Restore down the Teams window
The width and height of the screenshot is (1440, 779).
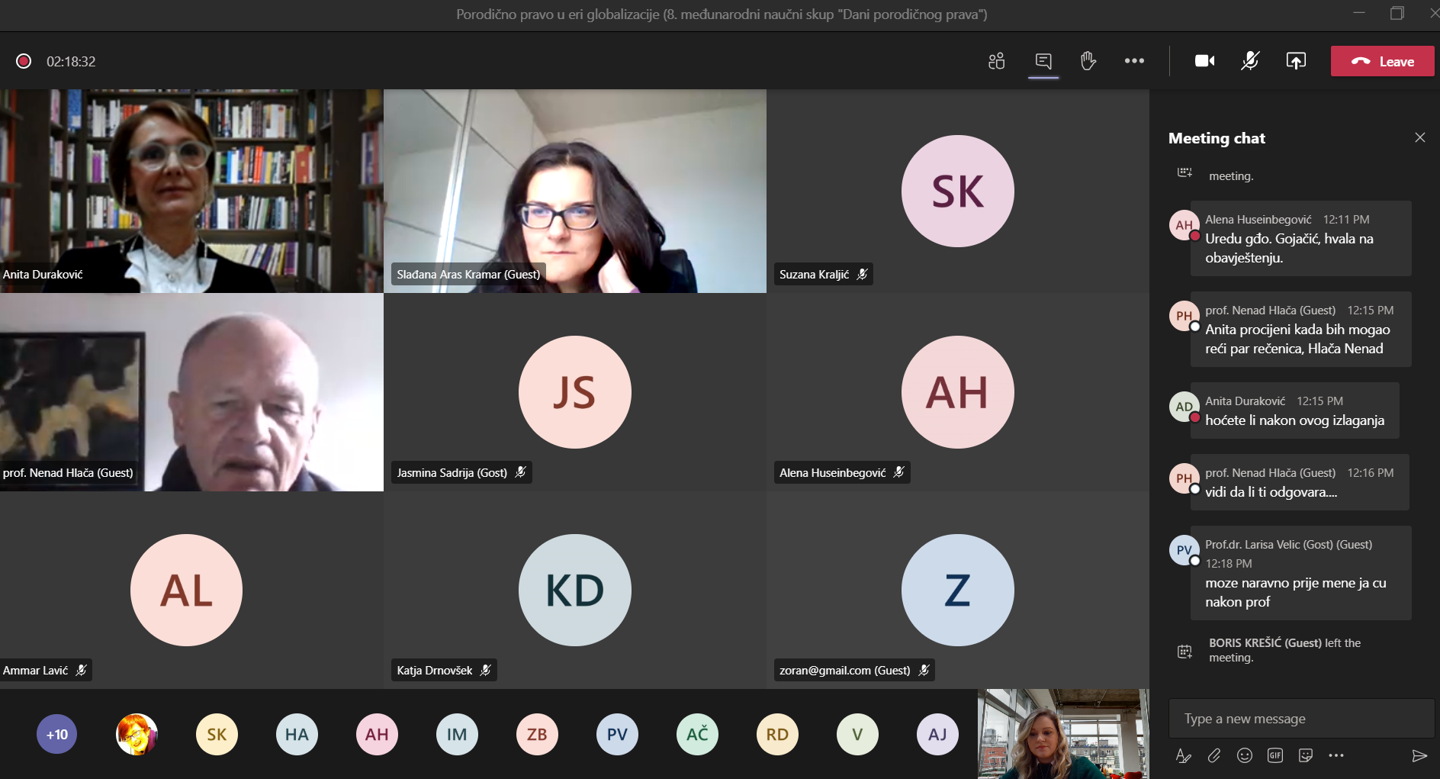click(x=1397, y=13)
